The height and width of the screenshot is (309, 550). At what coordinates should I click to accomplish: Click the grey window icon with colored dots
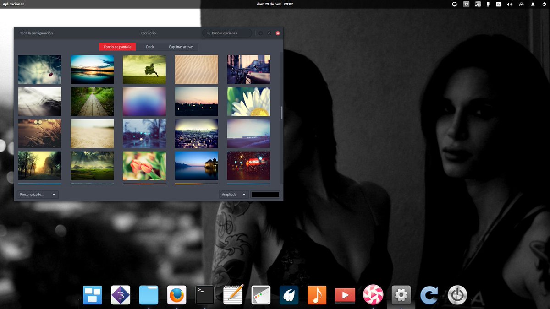(261, 295)
